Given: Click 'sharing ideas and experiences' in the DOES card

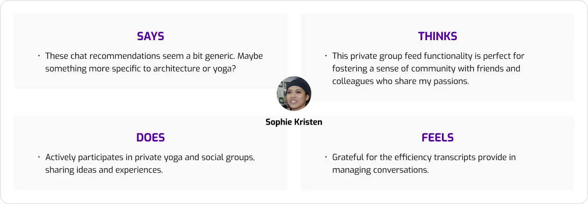Looking at the screenshot, I should [x=104, y=170].
